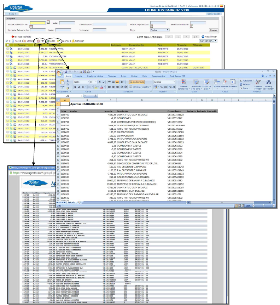The image size is (280, 305).
Task: Click Increase font size icon in Excel ribbon
Action: [100, 82]
